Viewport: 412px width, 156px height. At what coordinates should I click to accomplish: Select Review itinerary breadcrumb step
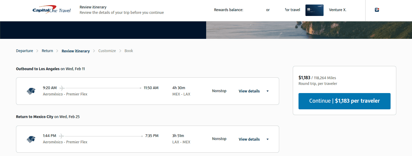(75, 51)
